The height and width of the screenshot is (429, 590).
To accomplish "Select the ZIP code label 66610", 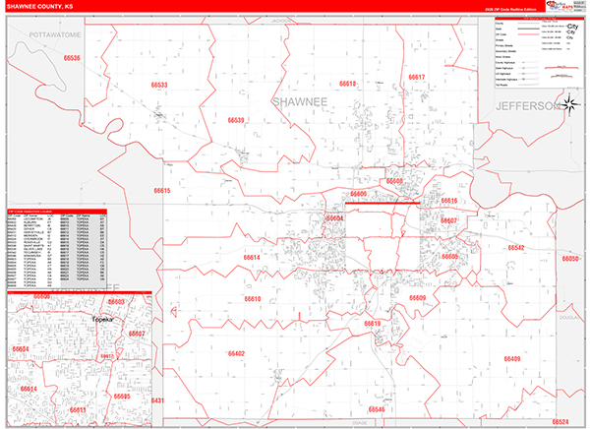I will coord(253,299).
